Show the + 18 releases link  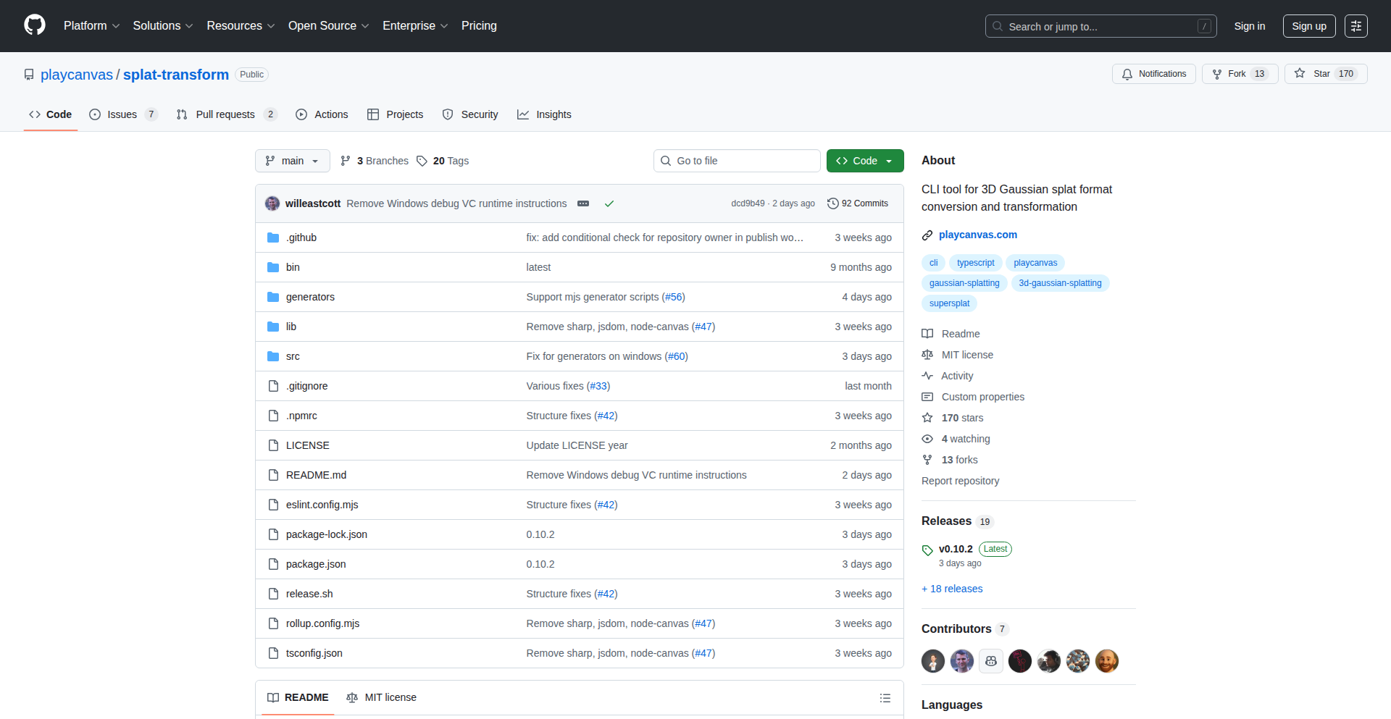coord(952,589)
